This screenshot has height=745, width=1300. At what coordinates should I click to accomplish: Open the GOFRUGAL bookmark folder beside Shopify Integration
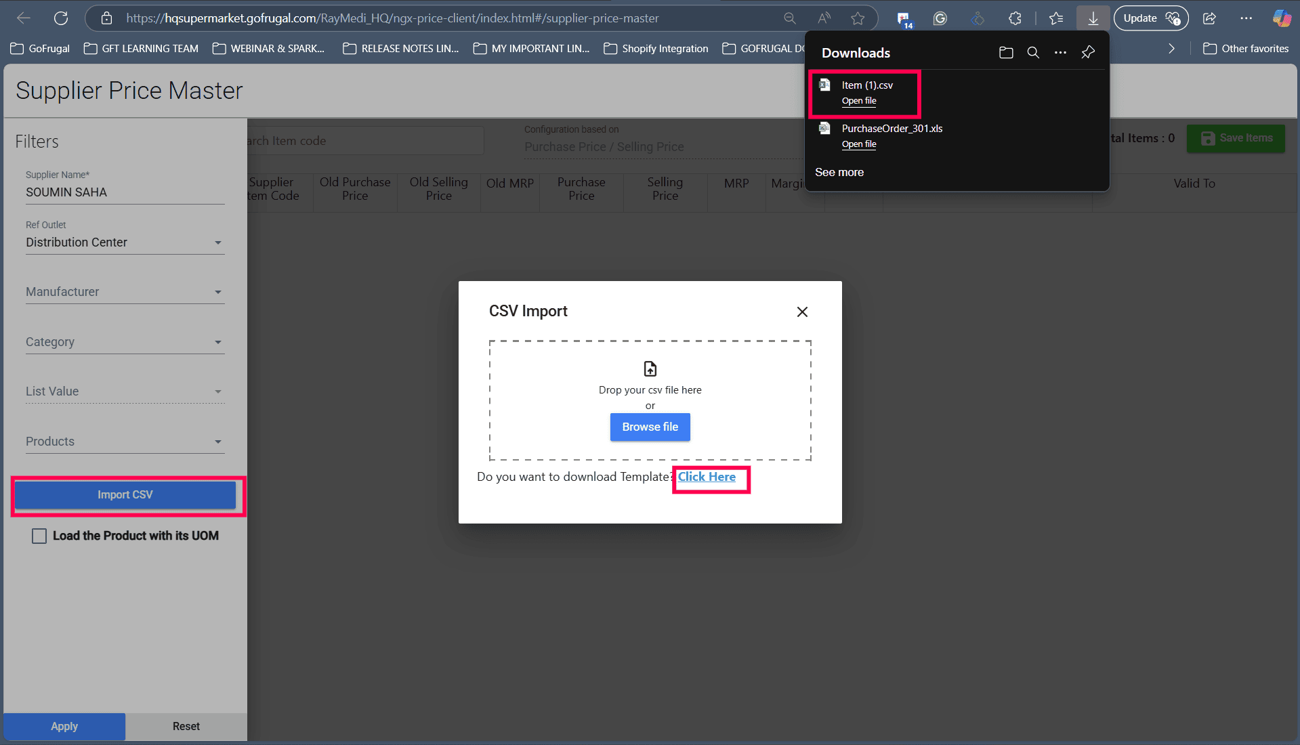pos(763,49)
